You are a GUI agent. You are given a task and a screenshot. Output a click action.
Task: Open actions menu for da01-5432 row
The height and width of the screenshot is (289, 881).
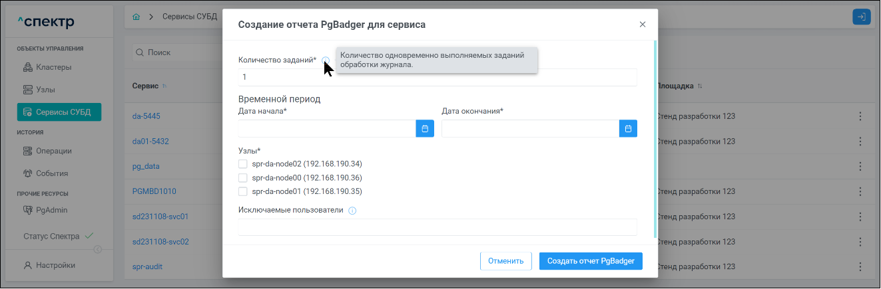860,142
